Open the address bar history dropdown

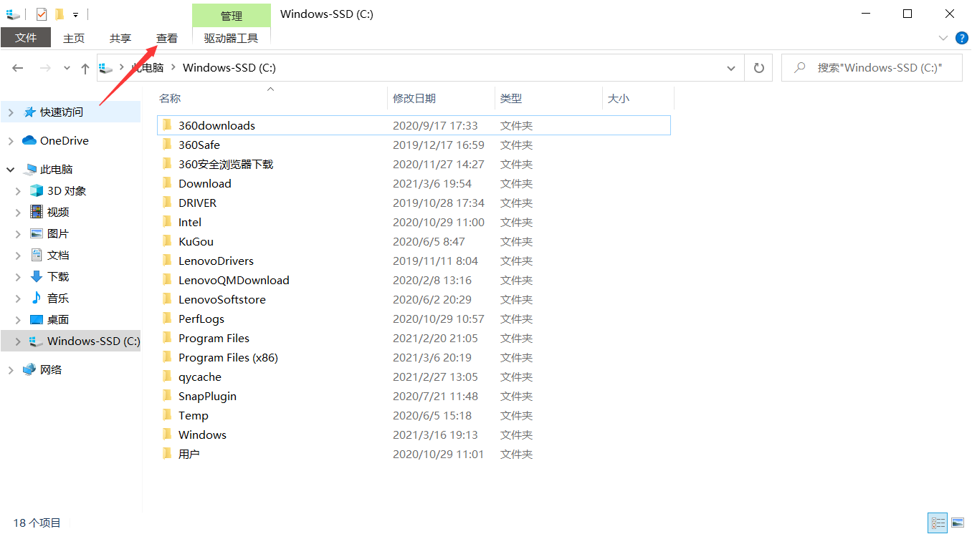(731, 68)
